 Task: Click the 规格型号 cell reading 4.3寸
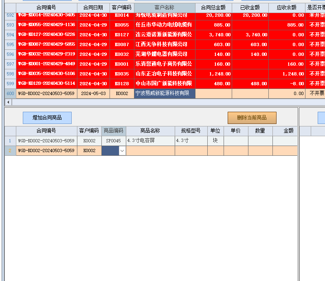[x=191, y=141]
